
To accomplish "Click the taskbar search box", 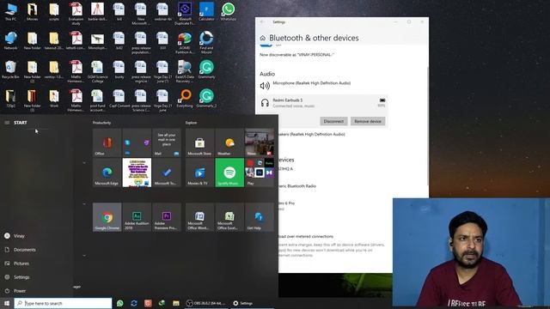I will click(63, 303).
